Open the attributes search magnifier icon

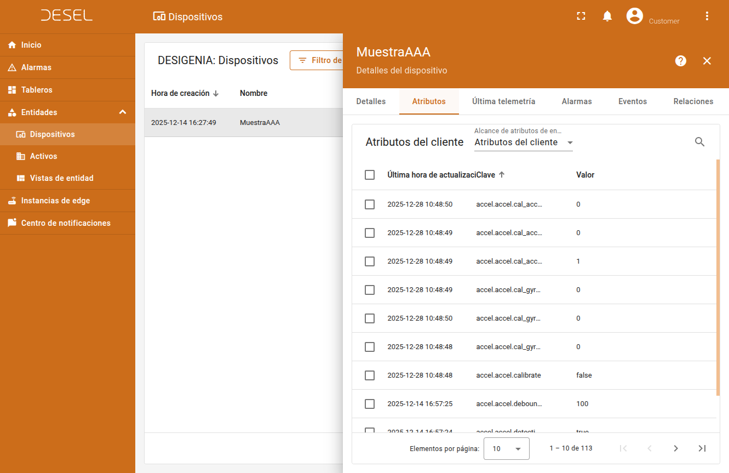pos(699,141)
